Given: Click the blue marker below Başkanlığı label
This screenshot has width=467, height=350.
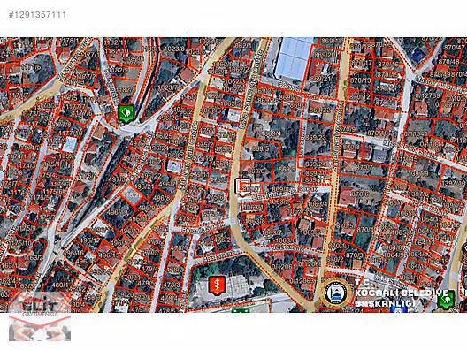Looking at the screenshot, I should point(398,309).
